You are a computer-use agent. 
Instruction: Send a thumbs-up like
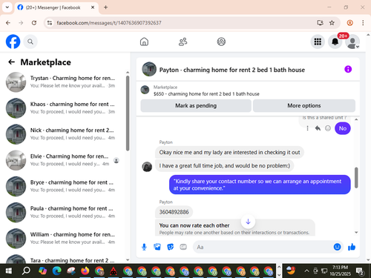point(352,247)
